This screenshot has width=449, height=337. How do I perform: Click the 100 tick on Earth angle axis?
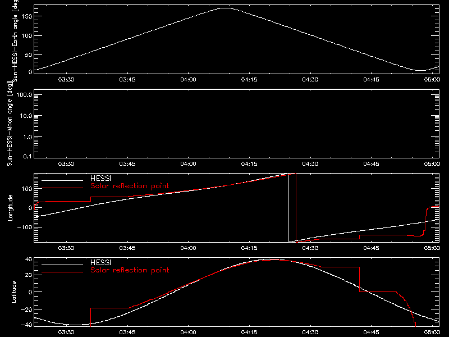coord(26,36)
